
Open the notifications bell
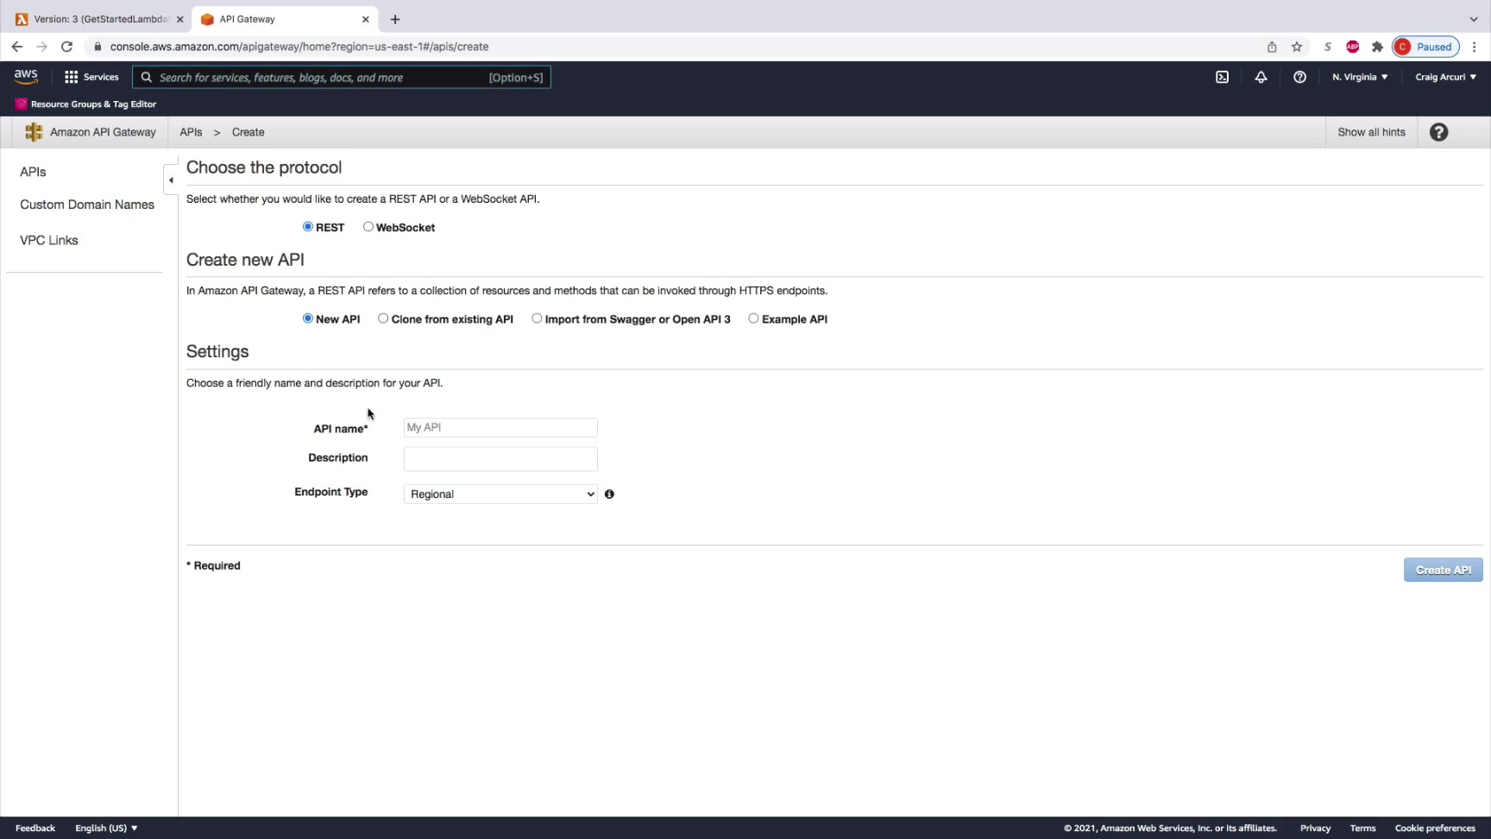pyautogui.click(x=1261, y=77)
